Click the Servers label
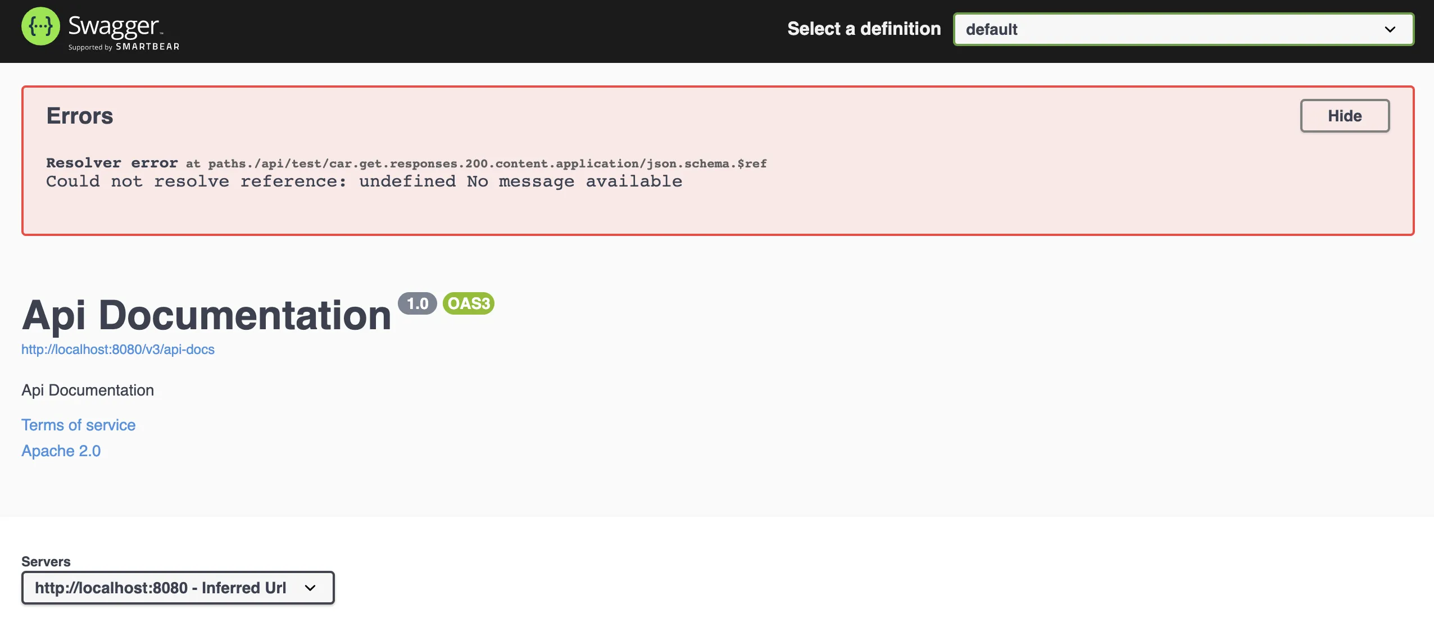Viewport: 1434px width, 636px height. (46, 562)
